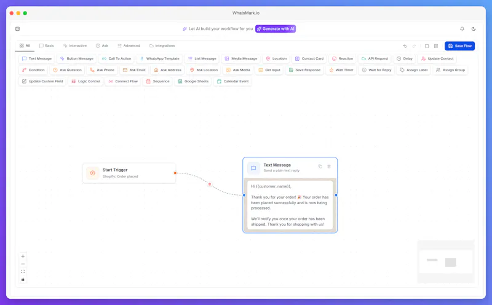This screenshot has height=305, width=492.
Task: Add an Assign Group node
Action: [450, 70]
